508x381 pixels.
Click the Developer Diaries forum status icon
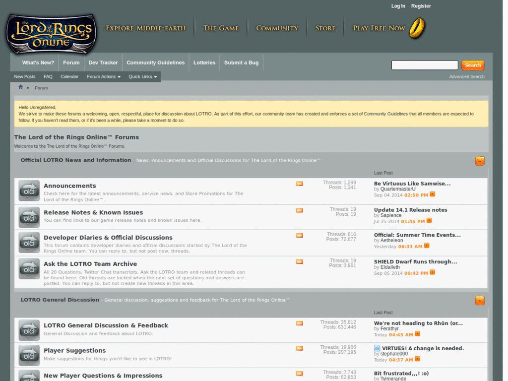(29, 243)
